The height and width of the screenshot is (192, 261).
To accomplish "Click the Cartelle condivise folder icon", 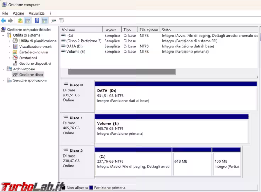I will (x=15, y=52).
